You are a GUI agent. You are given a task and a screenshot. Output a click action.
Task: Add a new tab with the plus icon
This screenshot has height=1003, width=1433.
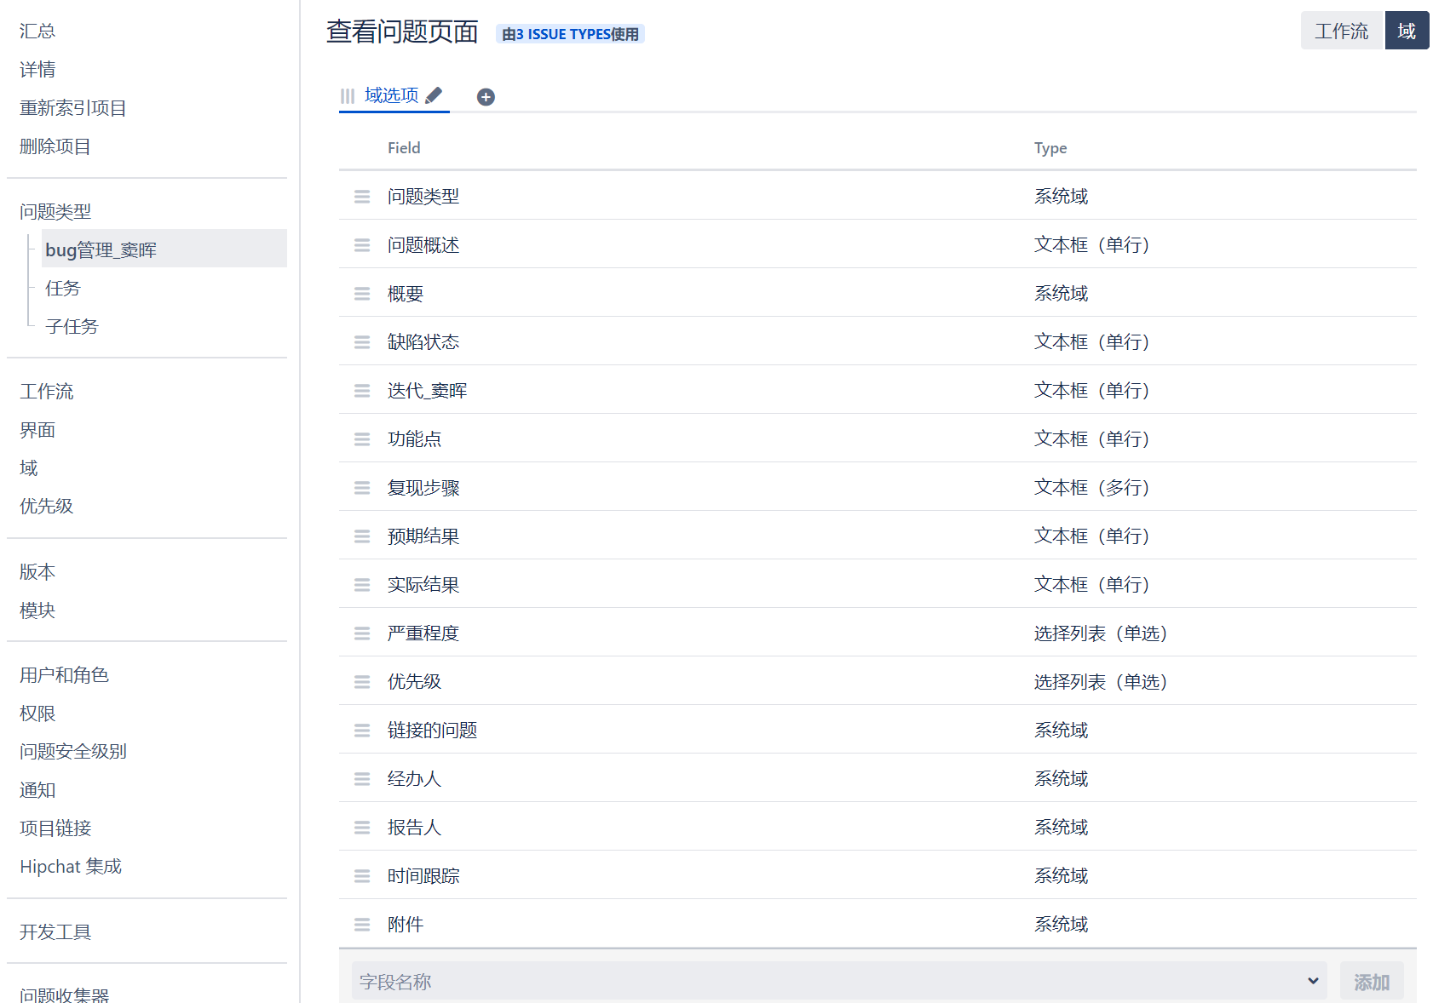tap(486, 97)
